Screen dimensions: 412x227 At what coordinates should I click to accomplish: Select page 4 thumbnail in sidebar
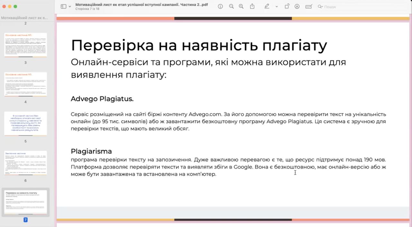[25, 84]
